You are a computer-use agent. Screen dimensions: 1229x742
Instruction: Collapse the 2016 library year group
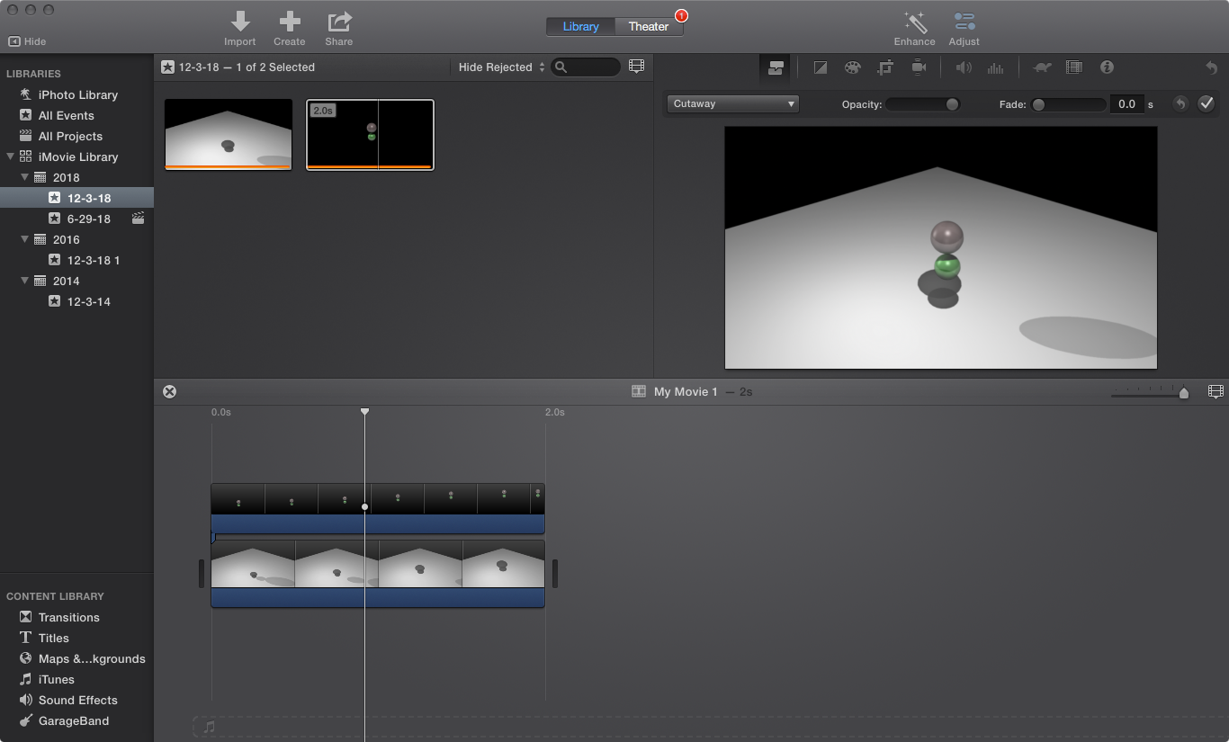coord(25,239)
